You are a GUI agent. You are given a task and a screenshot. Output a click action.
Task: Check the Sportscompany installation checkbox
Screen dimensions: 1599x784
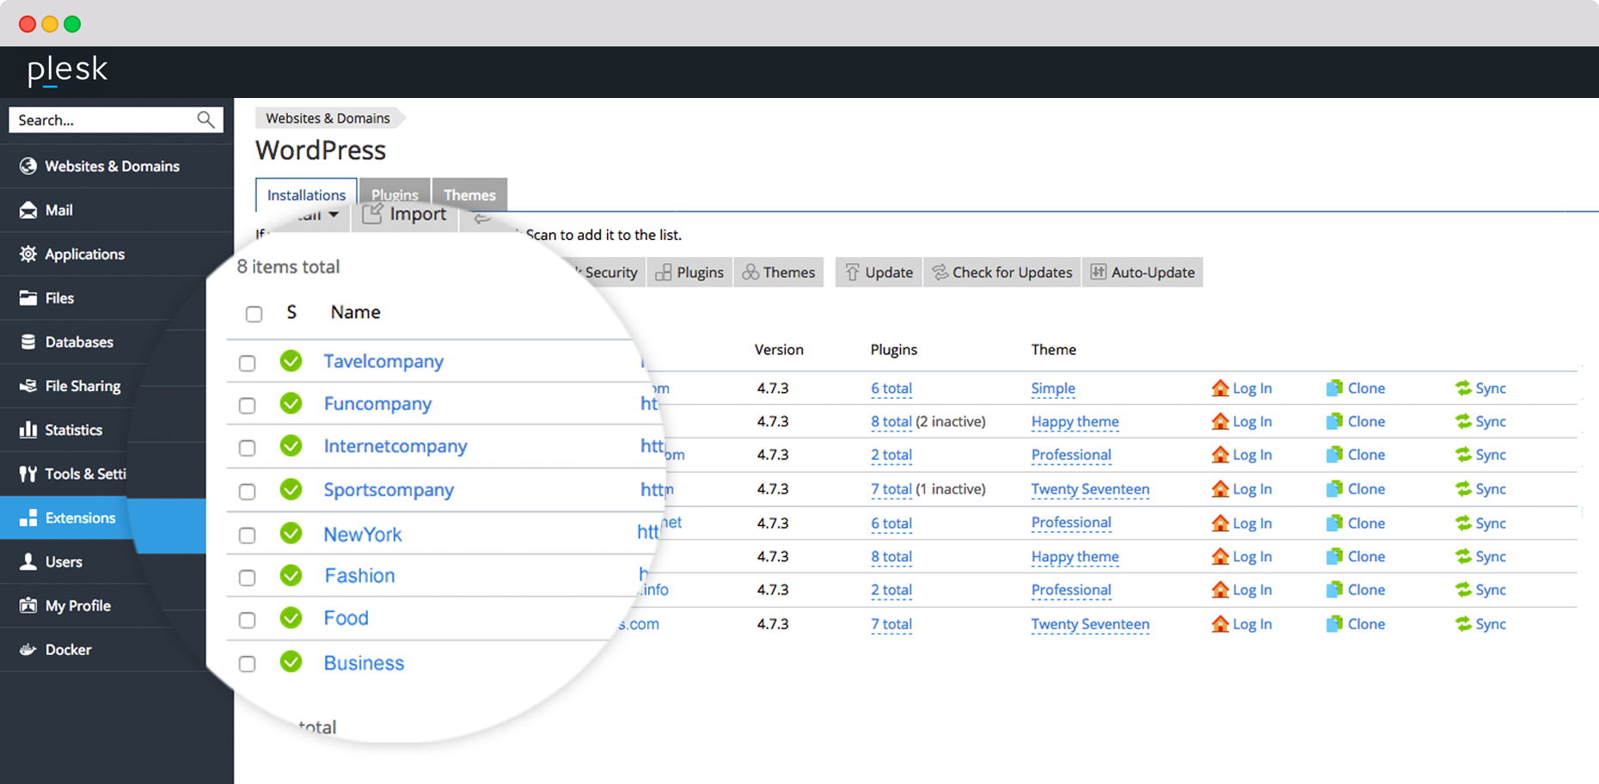[x=247, y=491]
